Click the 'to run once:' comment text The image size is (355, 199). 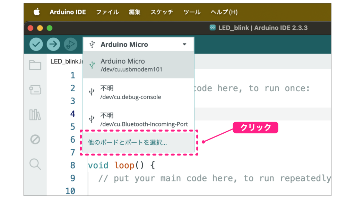(x=279, y=88)
